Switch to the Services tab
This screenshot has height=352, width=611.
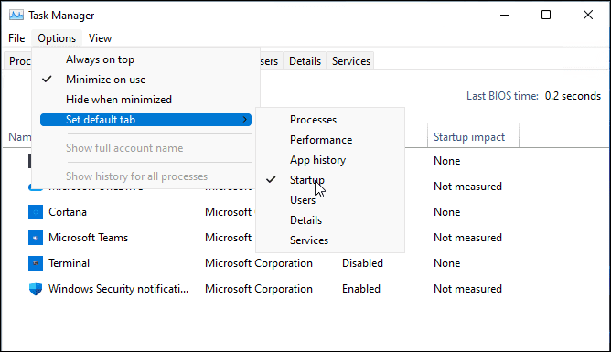(x=350, y=61)
